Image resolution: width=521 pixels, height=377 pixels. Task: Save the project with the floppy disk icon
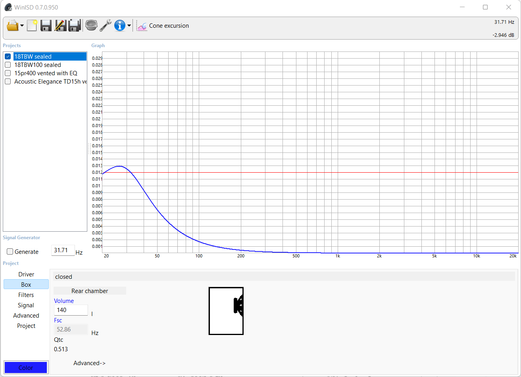(x=46, y=26)
